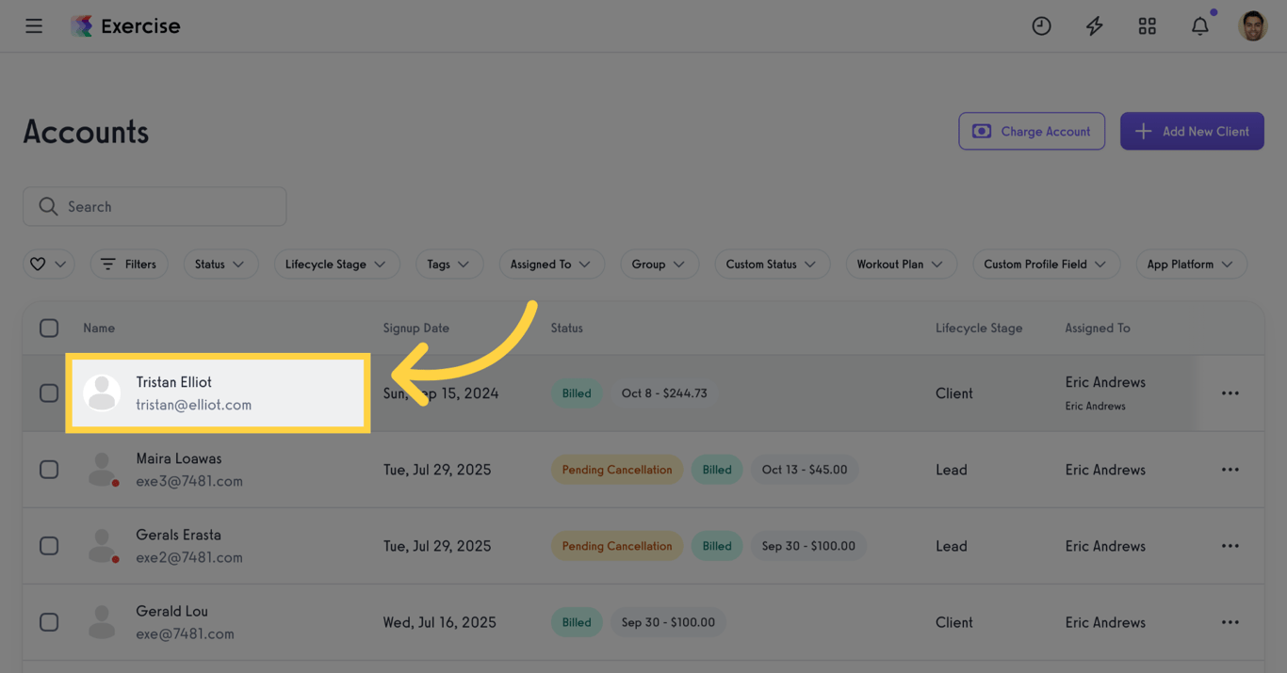Click the Add New Client button
The image size is (1287, 673).
click(1192, 131)
